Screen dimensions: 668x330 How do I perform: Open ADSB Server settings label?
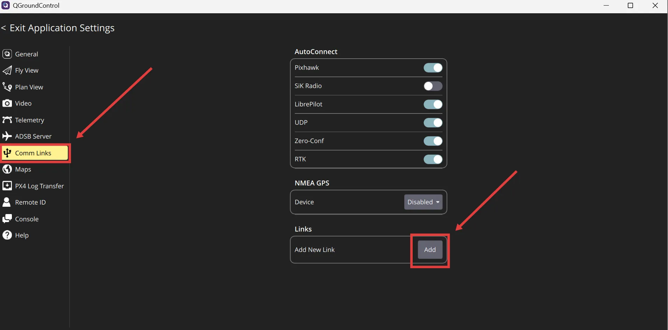[33, 136]
